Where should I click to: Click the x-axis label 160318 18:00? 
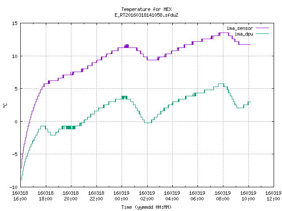coord(45,196)
